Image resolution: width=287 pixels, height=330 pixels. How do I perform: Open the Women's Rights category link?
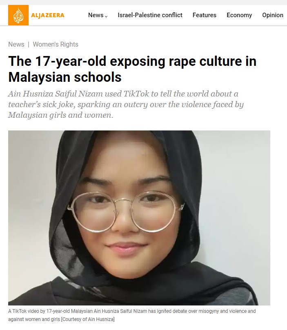coord(56,45)
